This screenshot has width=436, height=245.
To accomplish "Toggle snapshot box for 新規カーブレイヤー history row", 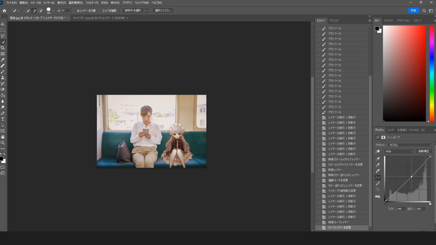I will [318, 222].
